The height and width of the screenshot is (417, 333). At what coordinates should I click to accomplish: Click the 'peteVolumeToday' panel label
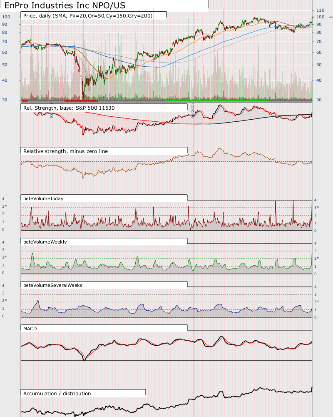click(x=43, y=198)
